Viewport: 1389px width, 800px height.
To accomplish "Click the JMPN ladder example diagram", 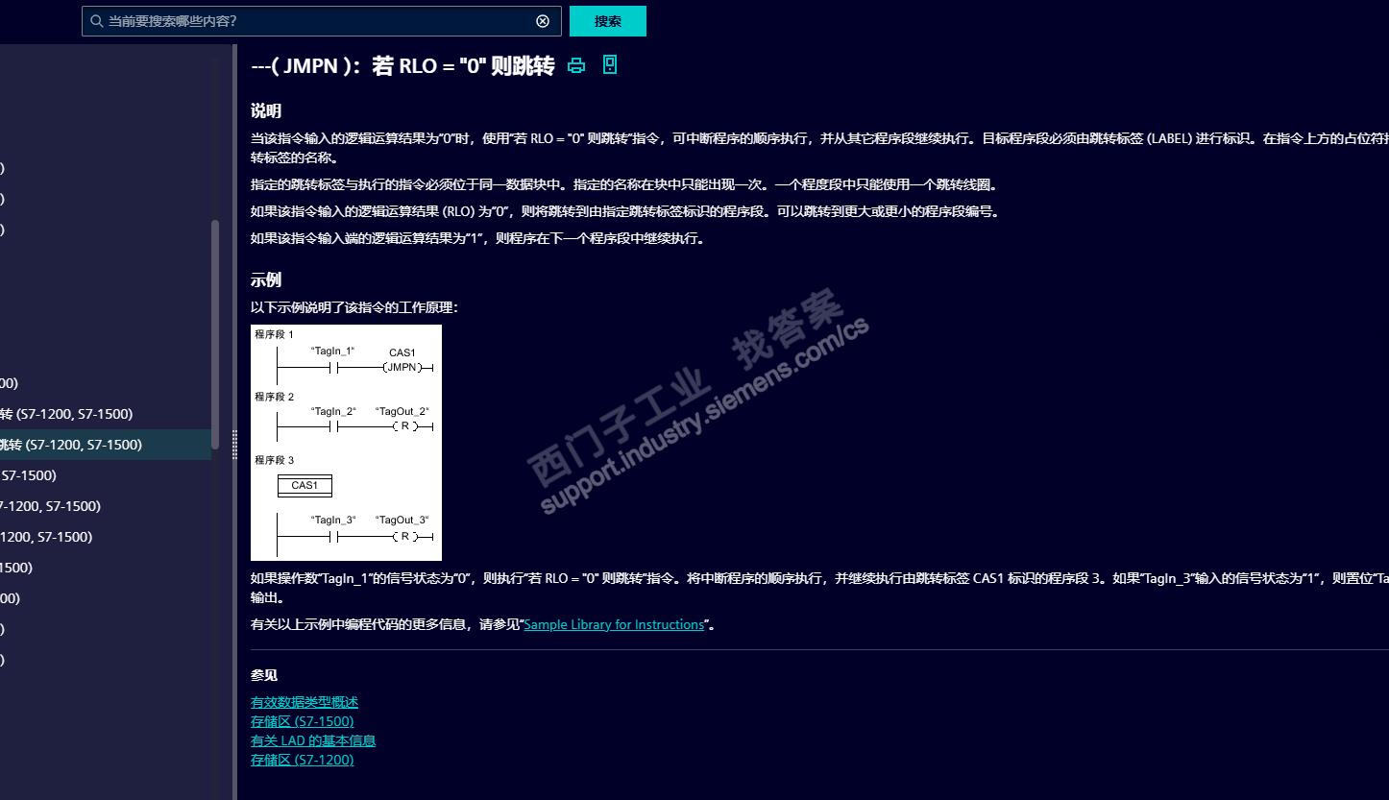I will tap(346, 443).
